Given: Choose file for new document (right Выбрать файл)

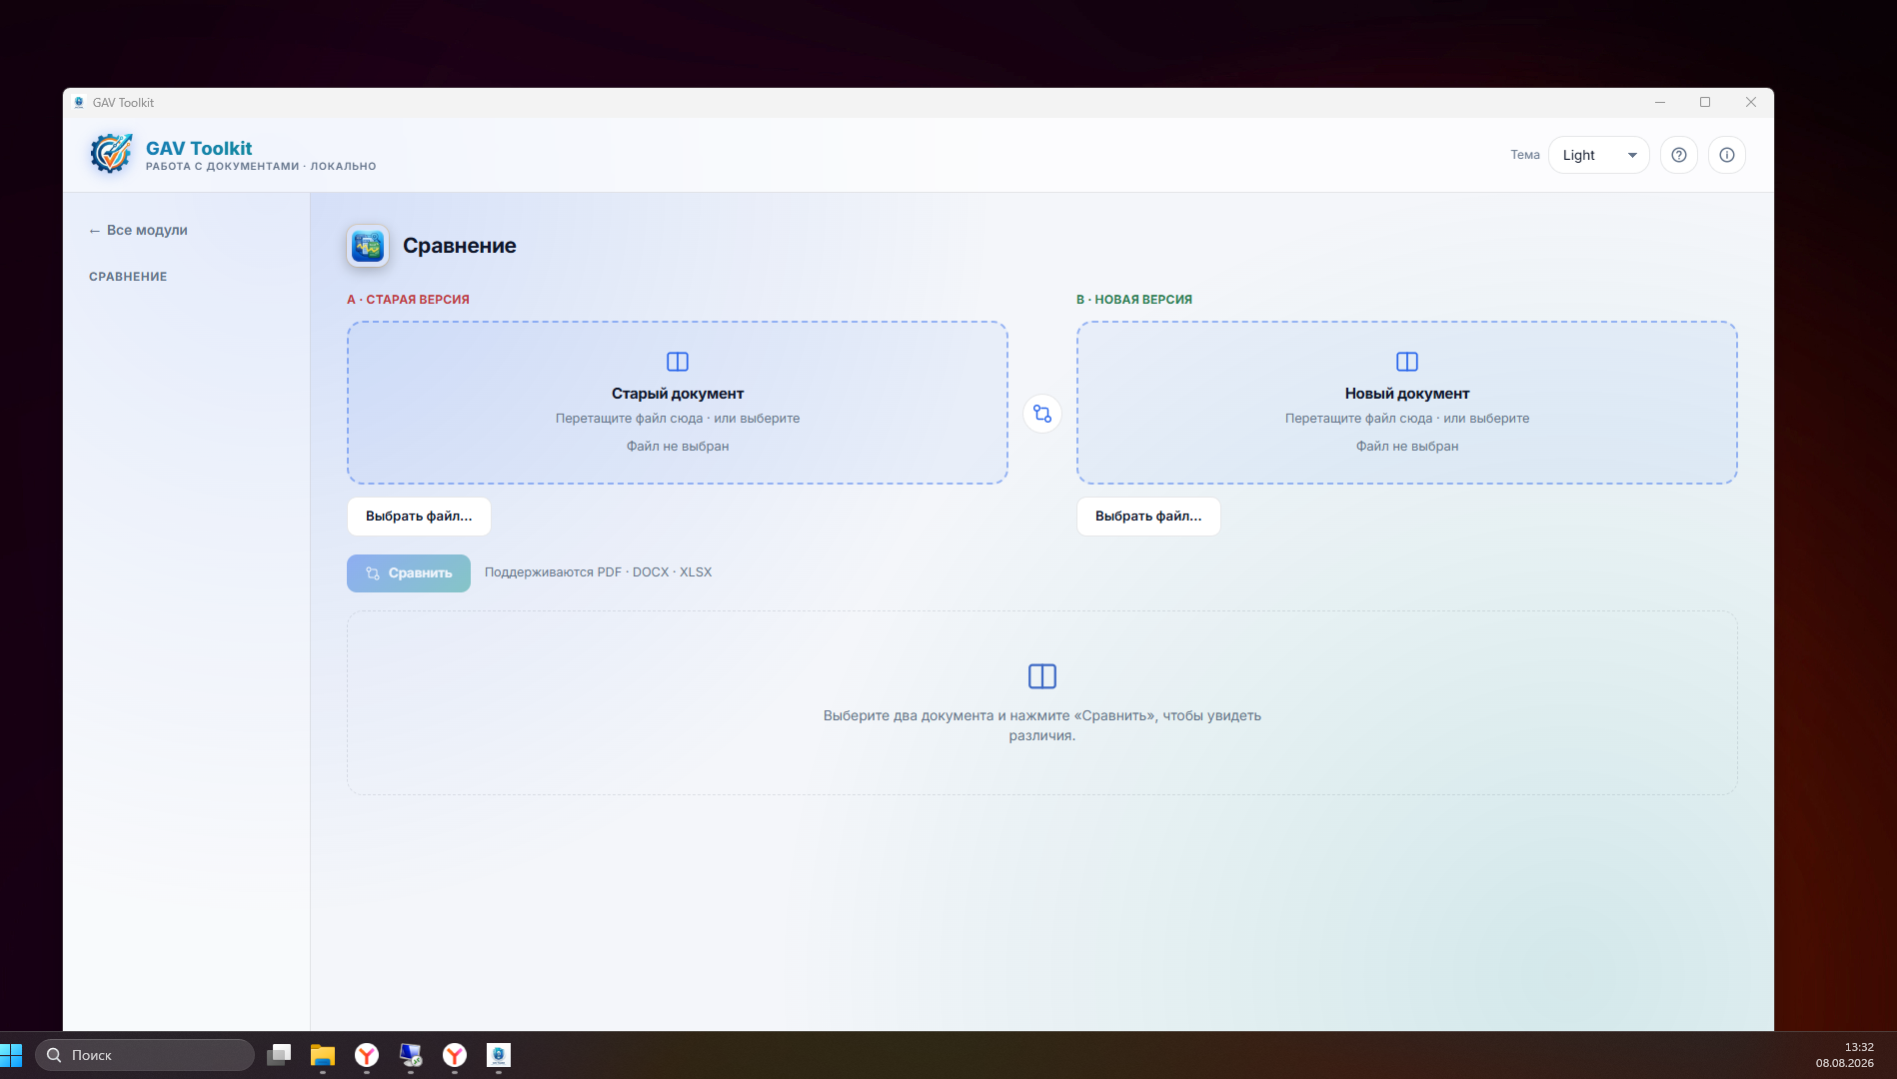Looking at the screenshot, I should (1148, 517).
